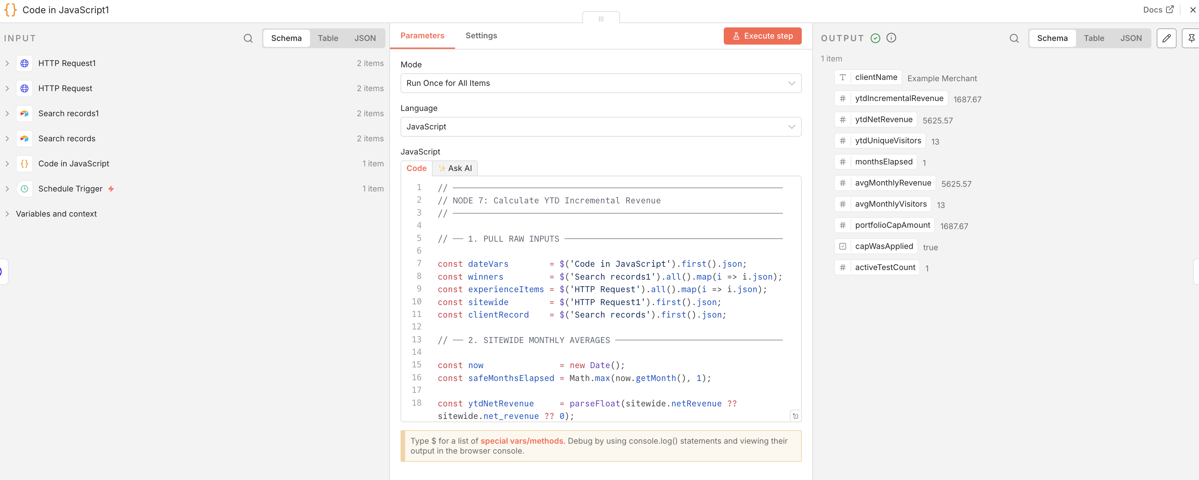The height and width of the screenshot is (480, 1199).
Task: Switch INPUT view to JSON
Action: 365,38
